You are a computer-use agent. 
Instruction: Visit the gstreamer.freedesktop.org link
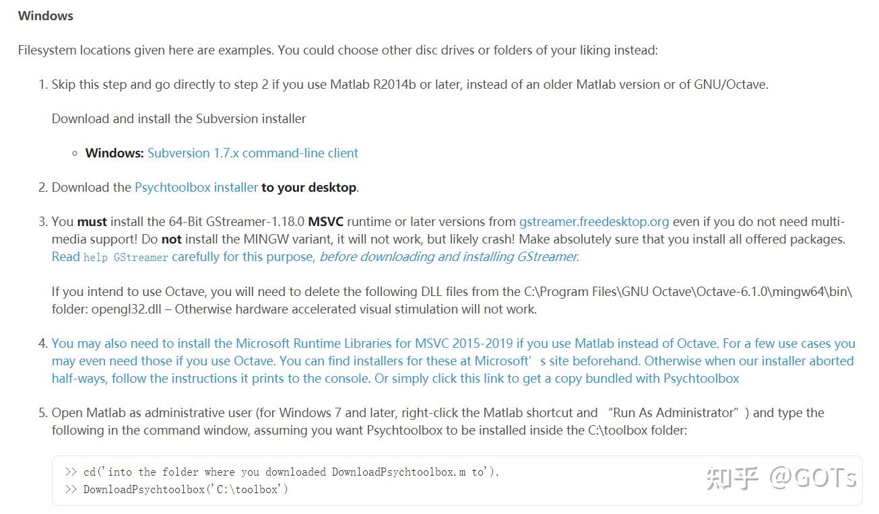click(594, 222)
